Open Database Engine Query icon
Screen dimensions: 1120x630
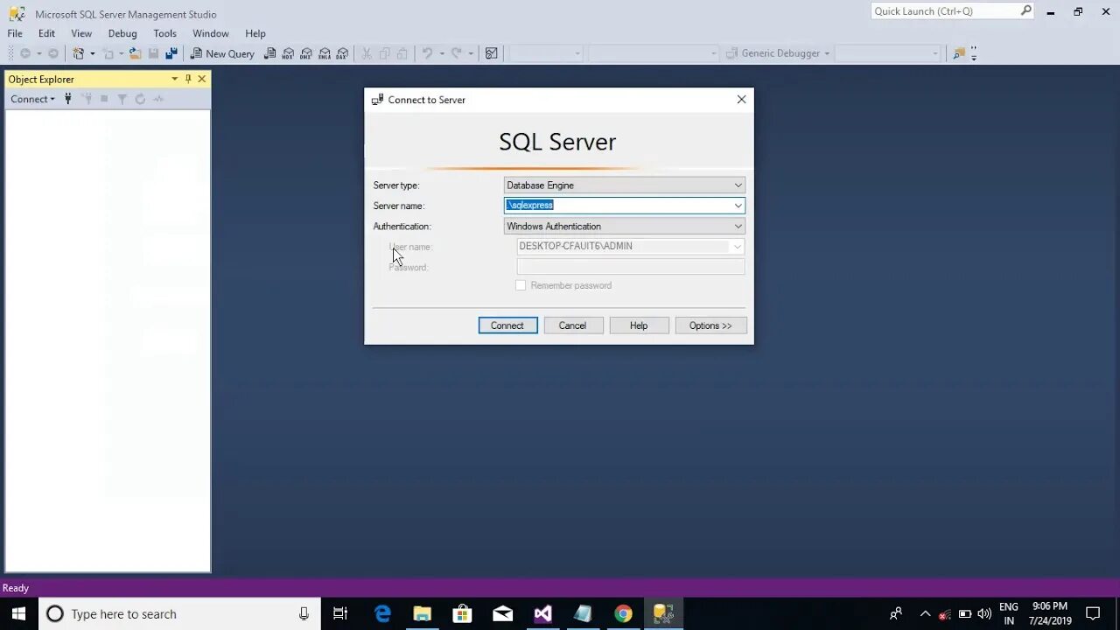point(270,53)
